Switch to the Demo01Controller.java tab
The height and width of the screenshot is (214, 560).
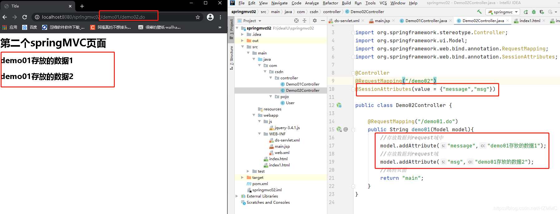[x=426, y=21]
